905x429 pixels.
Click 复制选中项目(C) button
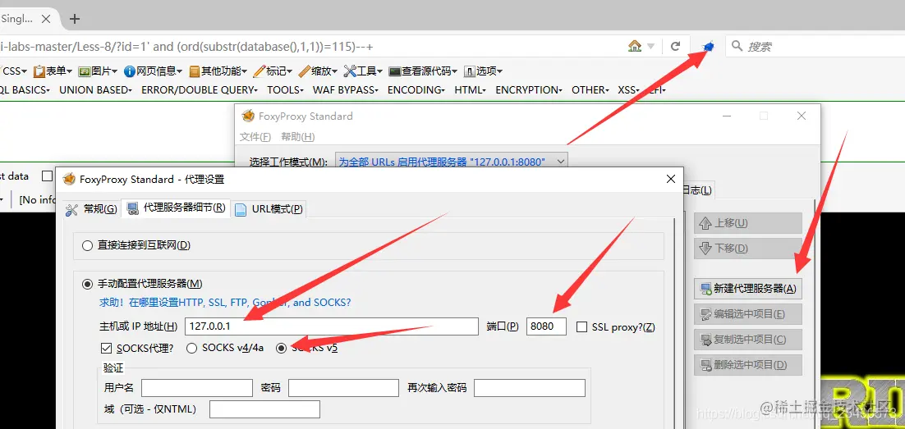(x=748, y=340)
